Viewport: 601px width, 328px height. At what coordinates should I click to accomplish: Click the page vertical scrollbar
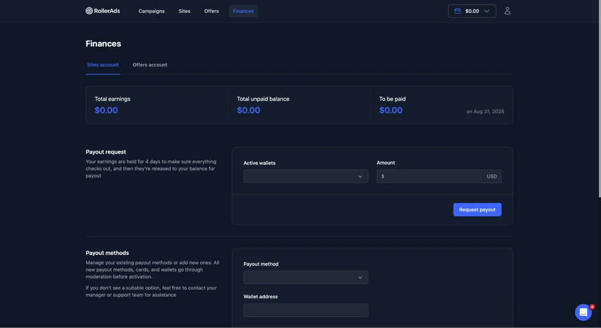point(599,100)
